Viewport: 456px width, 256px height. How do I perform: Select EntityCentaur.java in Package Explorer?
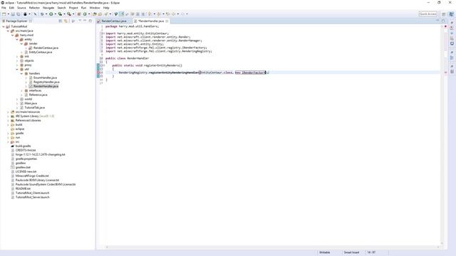[x=41, y=52]
